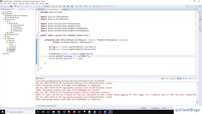Open the Navigate menu
This screenshot has height=114, width=202.
click(x=21, y=3)
